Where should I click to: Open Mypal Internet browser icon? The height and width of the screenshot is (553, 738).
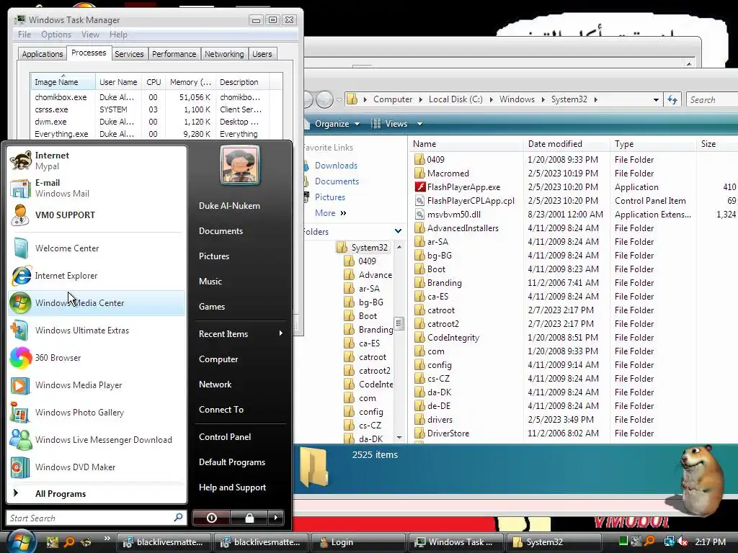[21, 161]
